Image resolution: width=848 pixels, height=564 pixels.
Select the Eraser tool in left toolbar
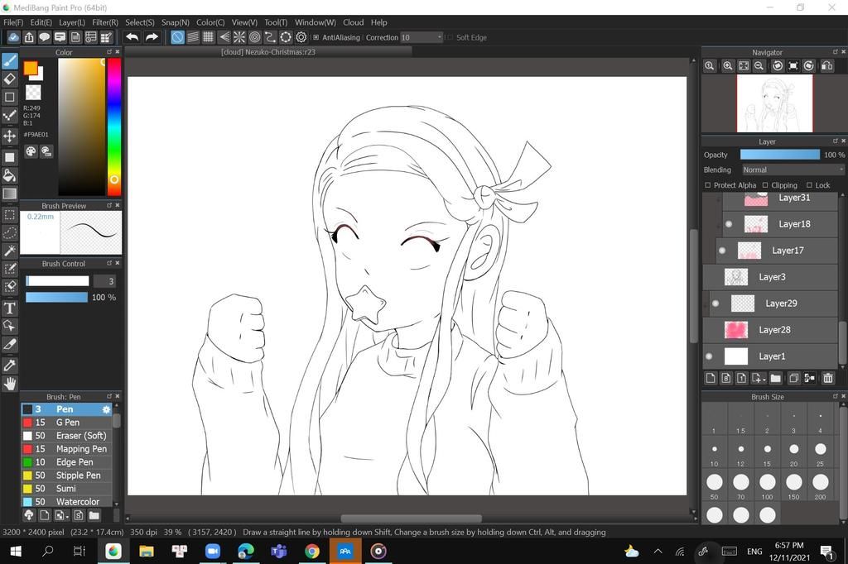(x=10, y=79)
